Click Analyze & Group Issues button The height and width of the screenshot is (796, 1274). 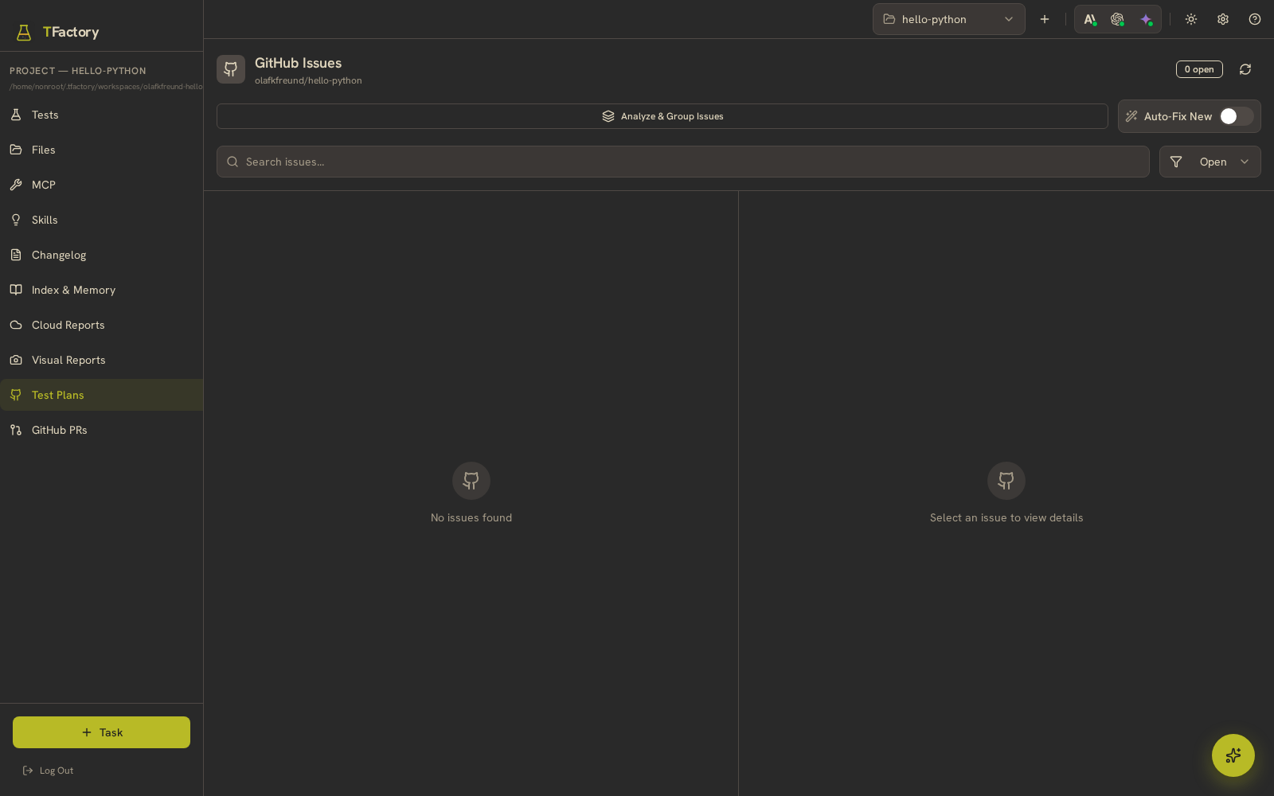click(x=662, y=116)
